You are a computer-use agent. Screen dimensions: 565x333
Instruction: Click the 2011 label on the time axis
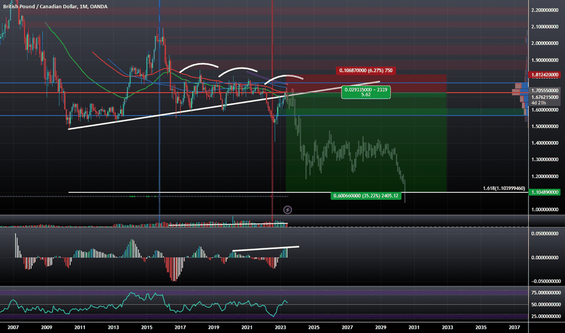pyautogui.click(x=79, y=327)
